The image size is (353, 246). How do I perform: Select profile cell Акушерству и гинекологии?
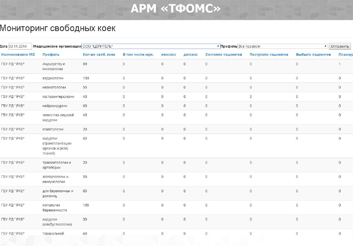[x=54, y=66]
